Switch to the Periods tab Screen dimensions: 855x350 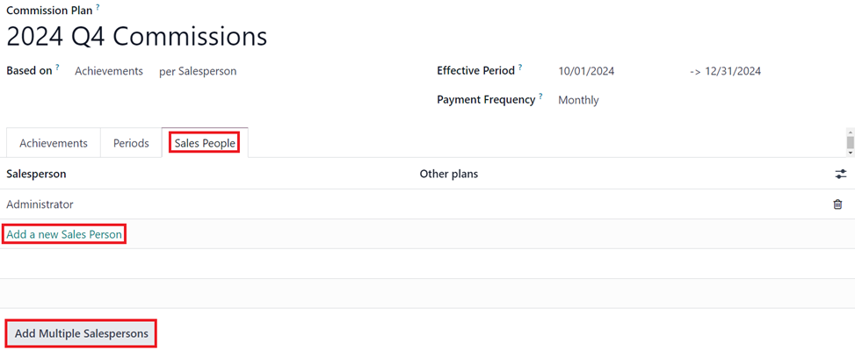[x=131, y=143]
